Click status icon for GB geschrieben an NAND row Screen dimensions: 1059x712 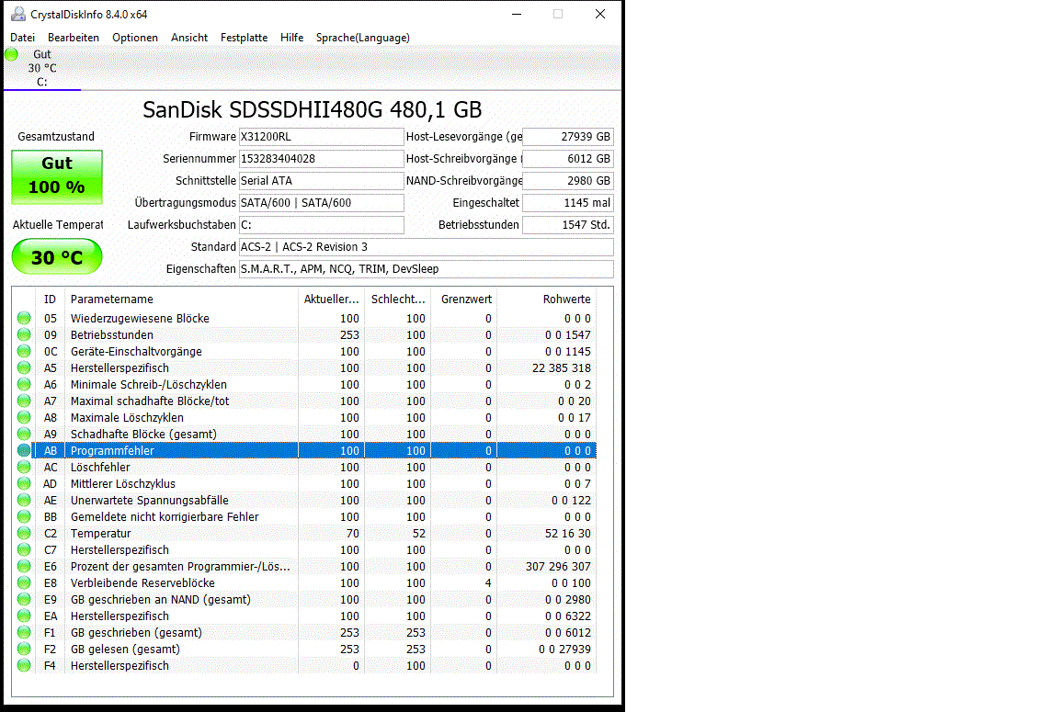tap(24, 599)
